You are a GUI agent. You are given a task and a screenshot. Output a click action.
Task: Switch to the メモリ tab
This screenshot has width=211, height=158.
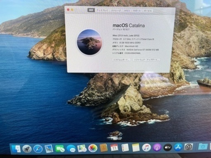(x=127, y=11)
